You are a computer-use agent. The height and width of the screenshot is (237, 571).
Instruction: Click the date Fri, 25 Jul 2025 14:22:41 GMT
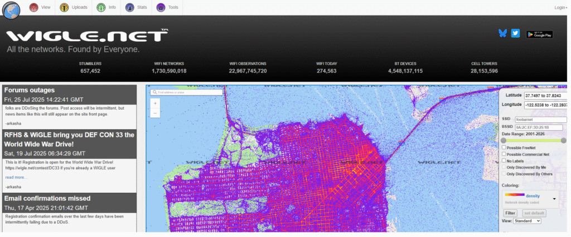tap(43, 100)
